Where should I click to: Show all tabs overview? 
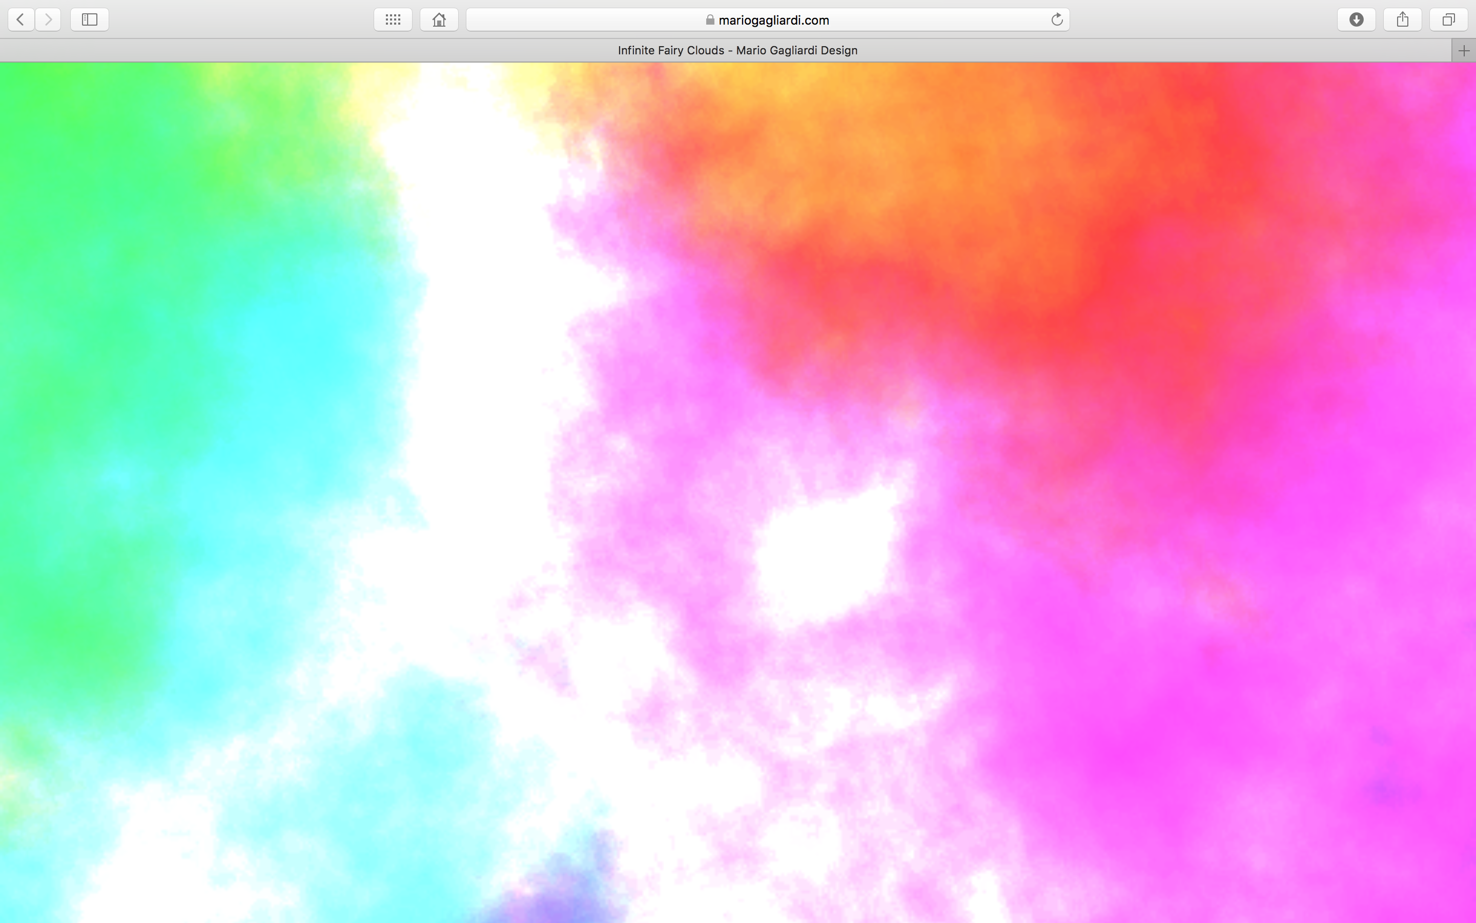point(1448,19)
